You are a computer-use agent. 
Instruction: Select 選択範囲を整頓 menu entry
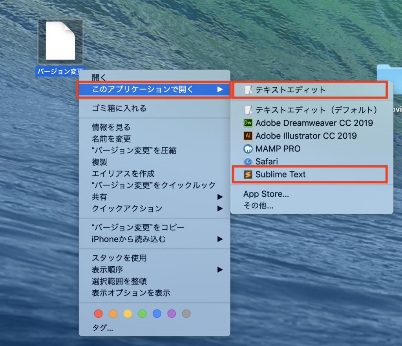[155, 281]
